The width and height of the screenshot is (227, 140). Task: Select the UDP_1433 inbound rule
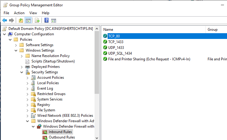pos(116,48)
